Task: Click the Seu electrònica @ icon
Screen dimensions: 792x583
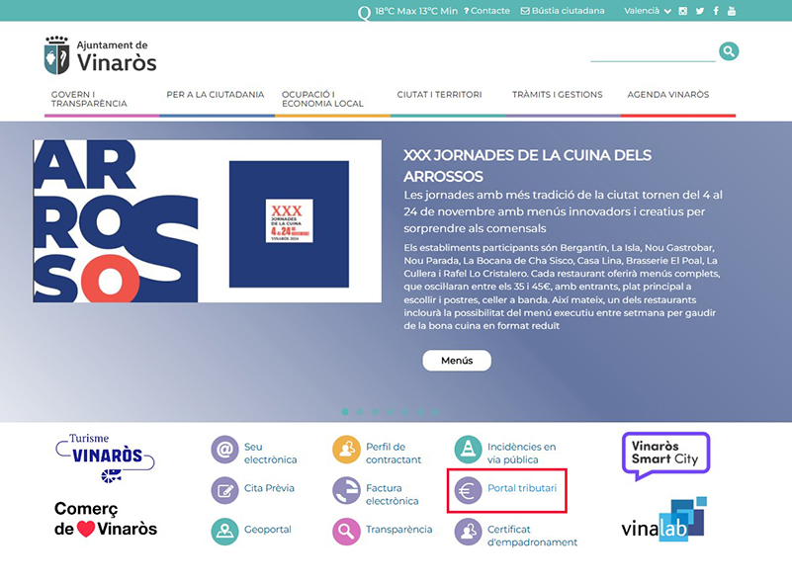Action: (x=224, y=450)
